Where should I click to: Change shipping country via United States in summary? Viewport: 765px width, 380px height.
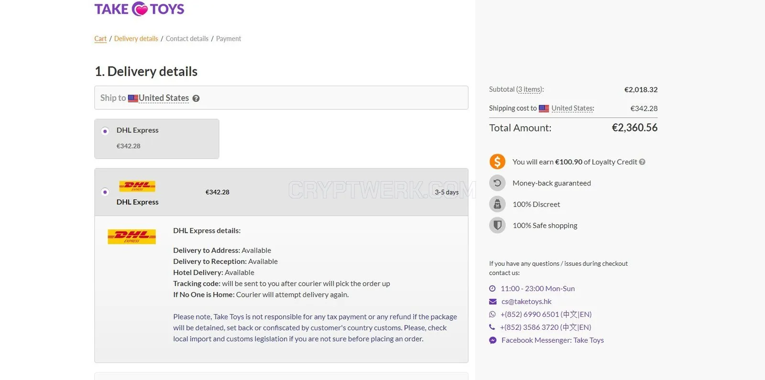(572, 109)
